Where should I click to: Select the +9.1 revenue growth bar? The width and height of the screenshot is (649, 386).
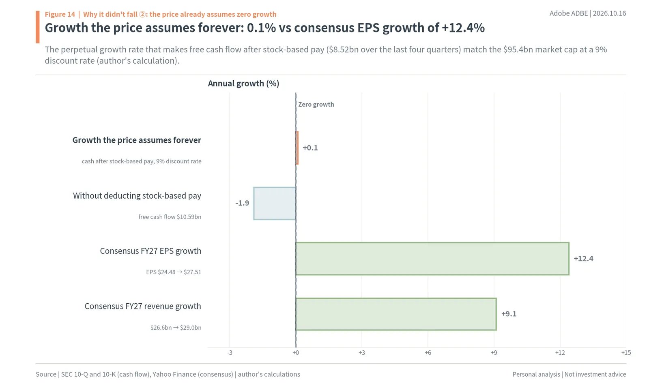tap(396, 314)
